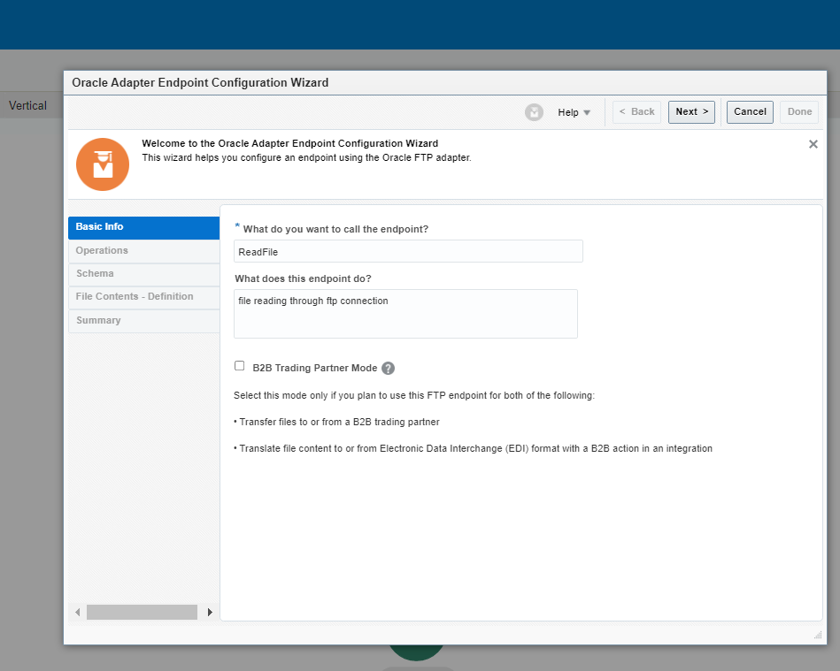Jump to the Summary step

point(143,321)
